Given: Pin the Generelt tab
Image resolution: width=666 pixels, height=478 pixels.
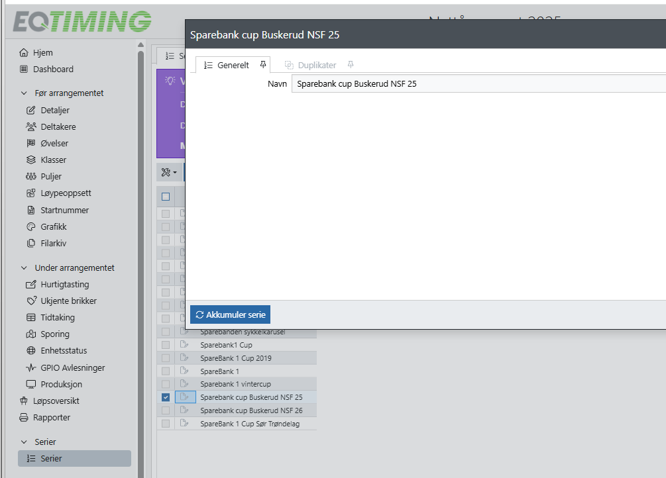Looking at the screenshot, I should (263, 64).
